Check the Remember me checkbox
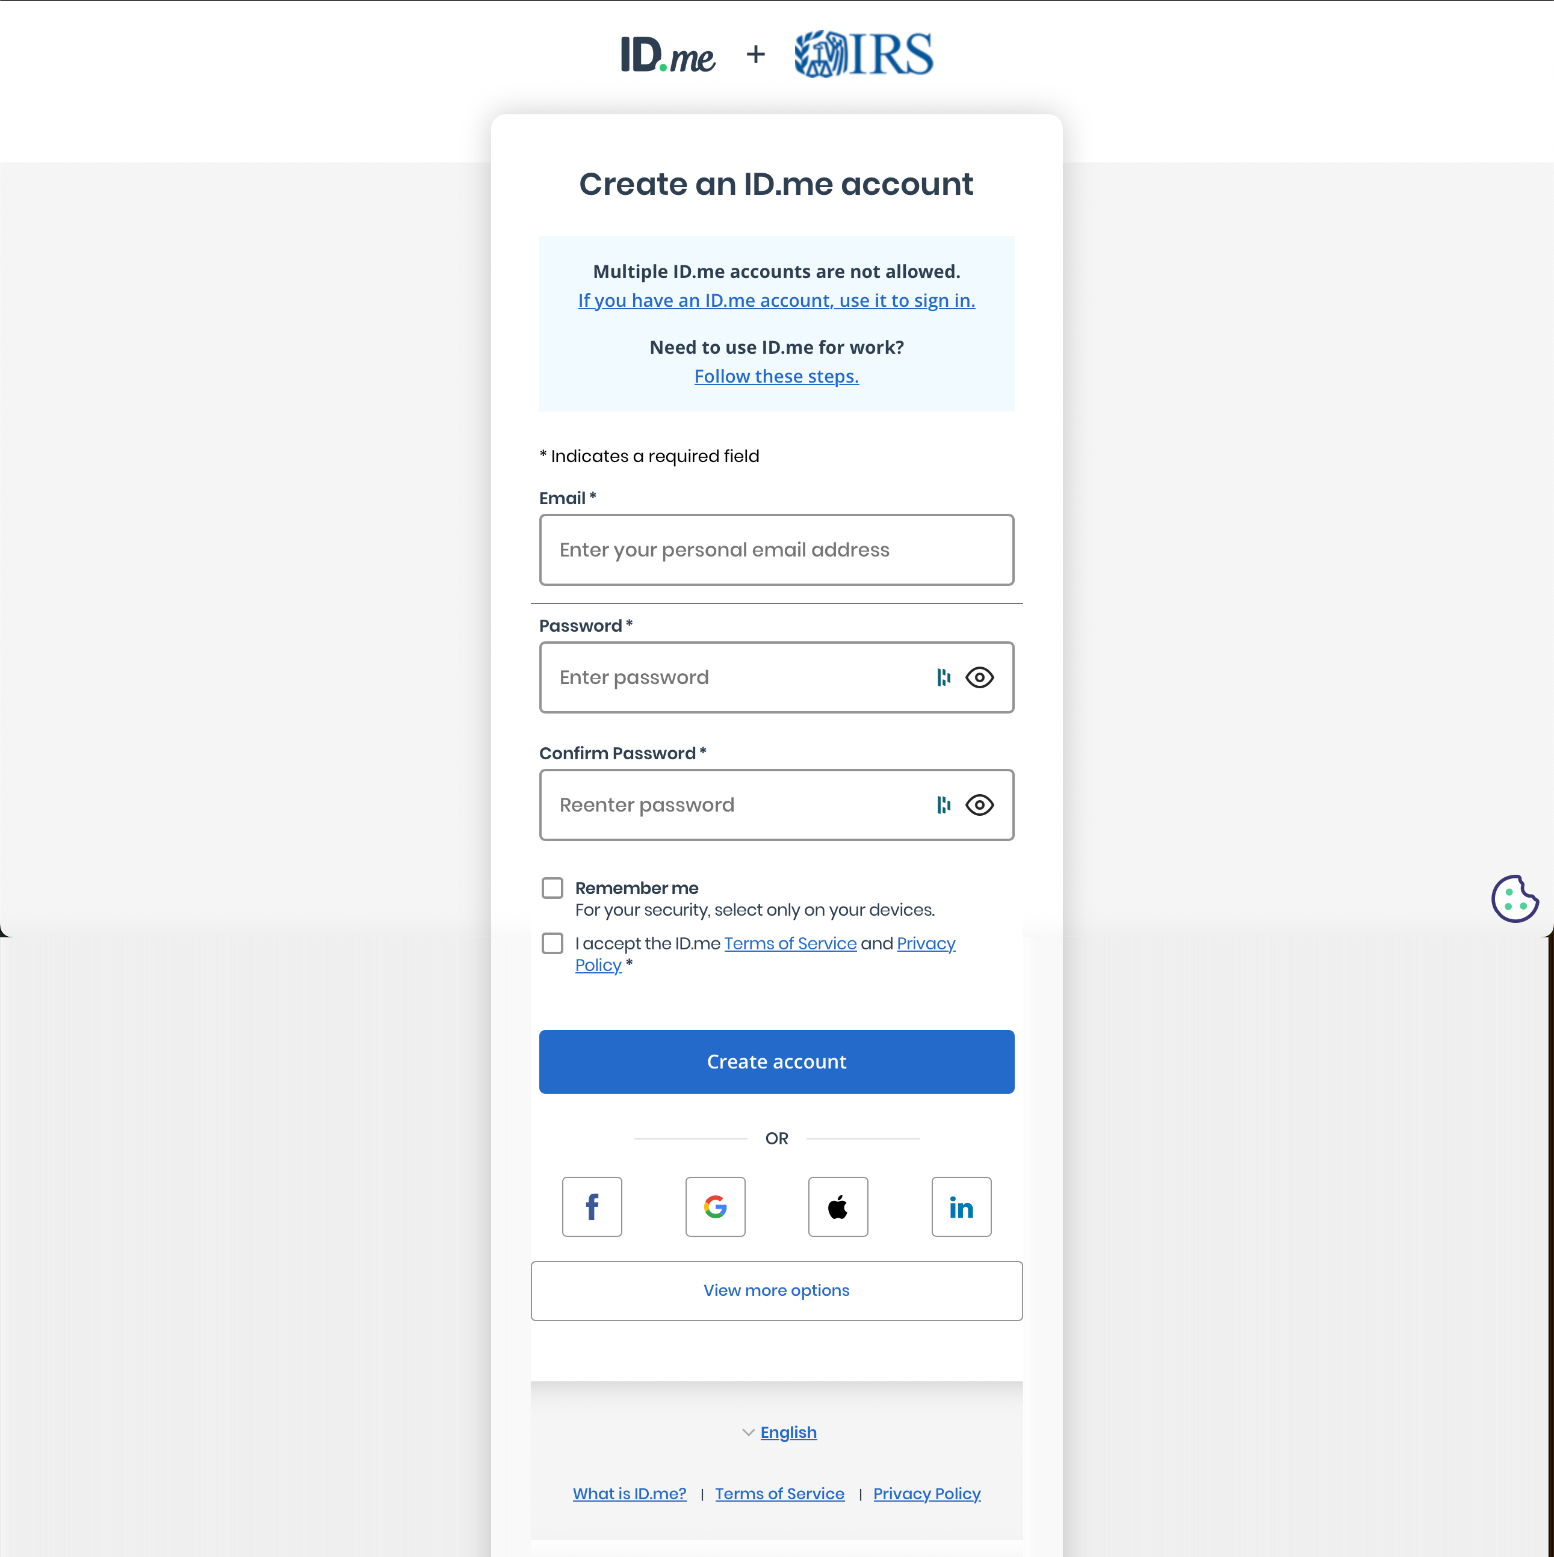Screen dimensions: 1554x1557 pyautogui.click(x=552, y=887)
